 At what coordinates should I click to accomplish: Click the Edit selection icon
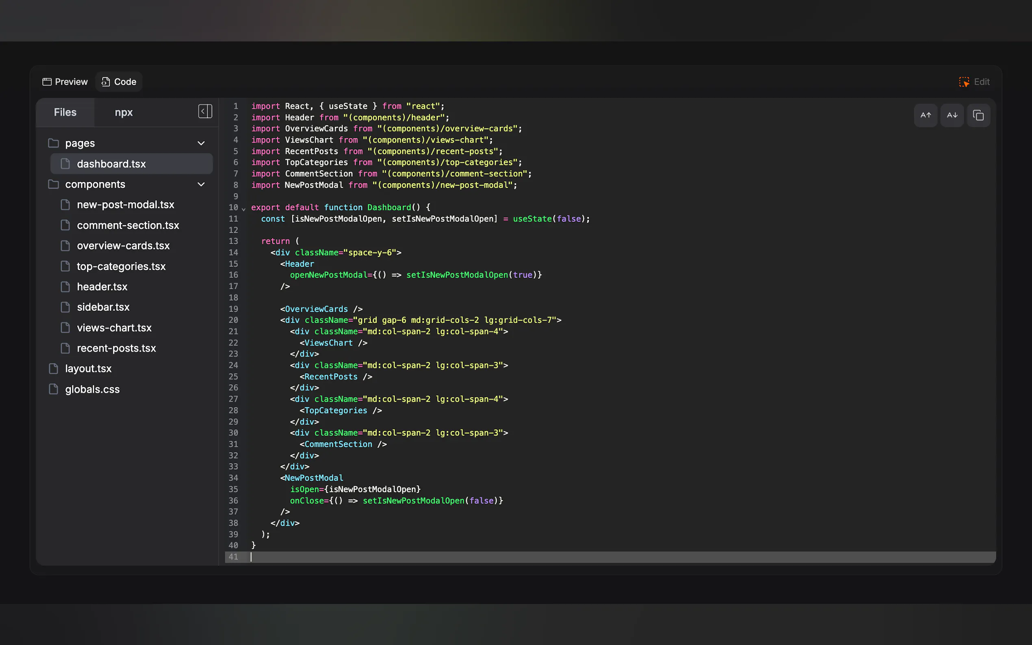pyautogui.click(x=964, y=82)
